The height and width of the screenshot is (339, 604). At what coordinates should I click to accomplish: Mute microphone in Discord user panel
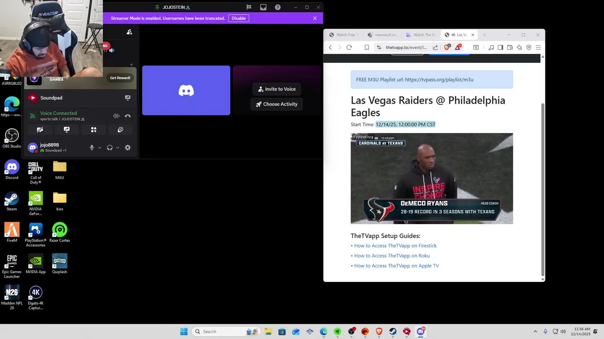tap(92, 147)
